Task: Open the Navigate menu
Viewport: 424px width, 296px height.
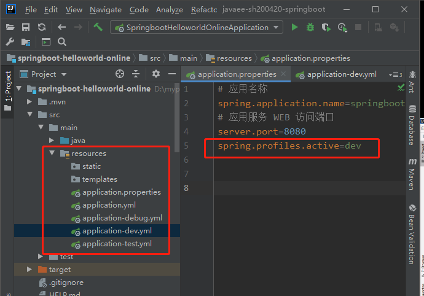Action: tap(106, 10)
